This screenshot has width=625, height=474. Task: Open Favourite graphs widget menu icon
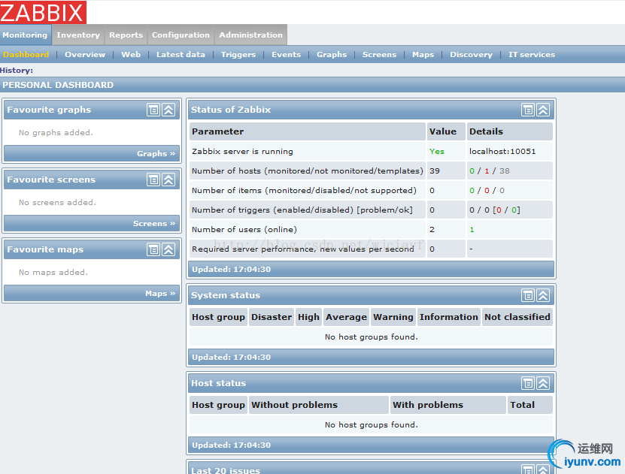click(153, 110)
